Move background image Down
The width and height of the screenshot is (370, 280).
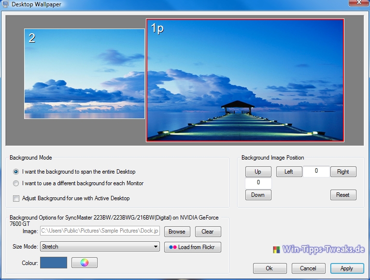coord(258,195)
